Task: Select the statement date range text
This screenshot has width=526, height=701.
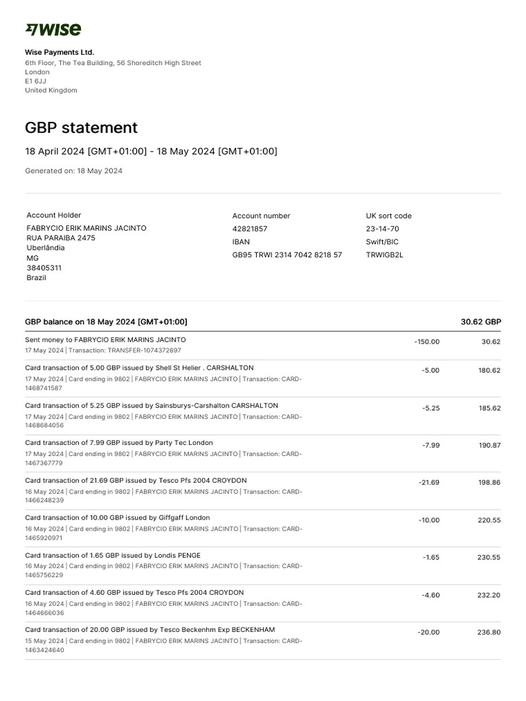Action: [151, 151]
